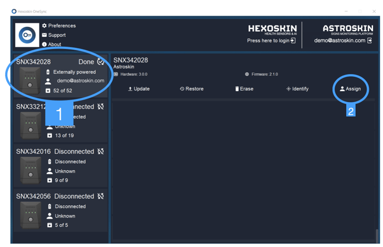
Task: Click the 13 of 19 records text
Action: tap(64, 135)
